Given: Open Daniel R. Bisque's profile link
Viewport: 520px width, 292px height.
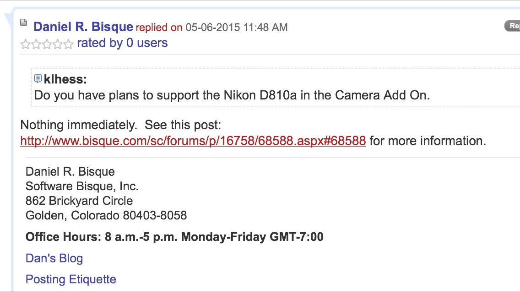Looking at the screenshot, I should pos(83,27).
